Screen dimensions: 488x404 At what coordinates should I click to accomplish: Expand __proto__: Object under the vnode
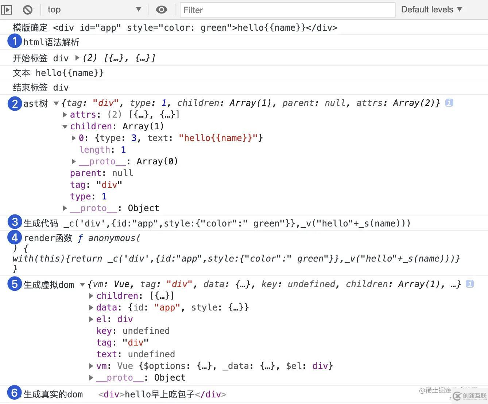click(x=91, y=378)
